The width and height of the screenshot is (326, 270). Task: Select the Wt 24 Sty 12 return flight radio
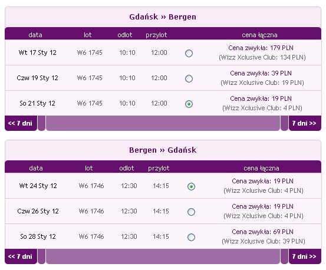tap(191, 186)
